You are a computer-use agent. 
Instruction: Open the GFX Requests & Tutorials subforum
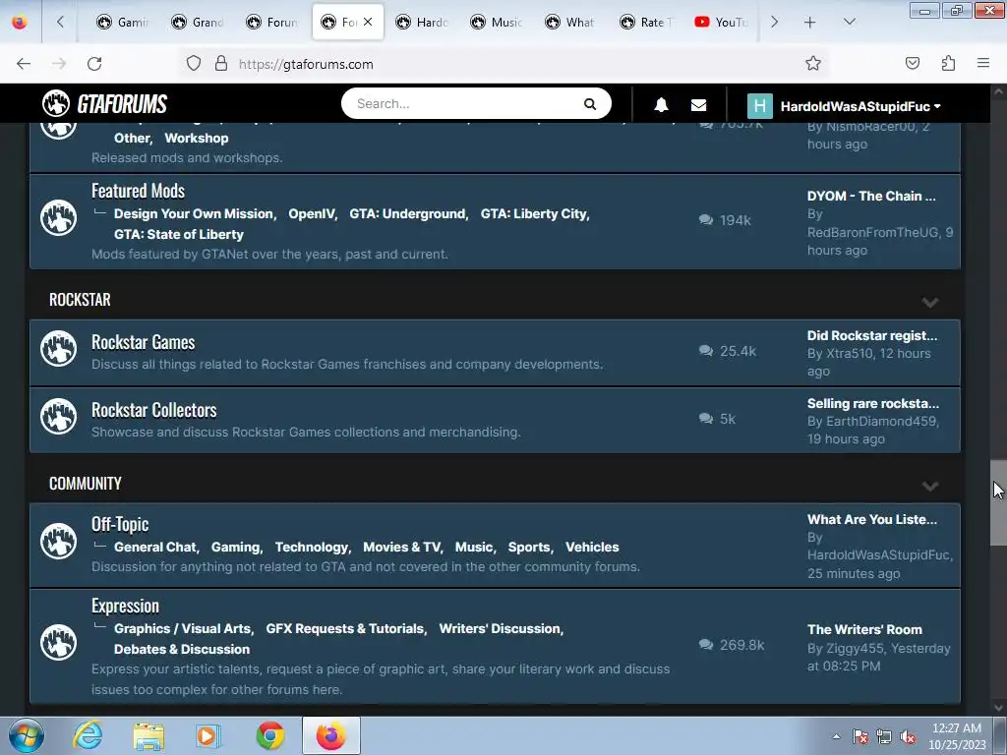click(x=345, y=628)
